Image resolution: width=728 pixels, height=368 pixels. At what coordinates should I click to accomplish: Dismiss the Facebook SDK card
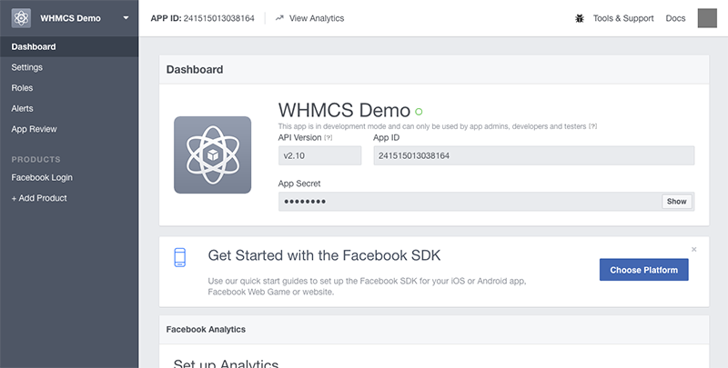pos(693,249)
